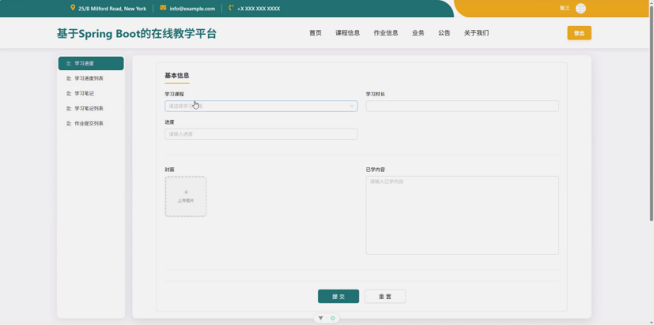Open the 学习课程 select dropdown
The height and width of the screenshot is (325, 654).
(261, 106)
